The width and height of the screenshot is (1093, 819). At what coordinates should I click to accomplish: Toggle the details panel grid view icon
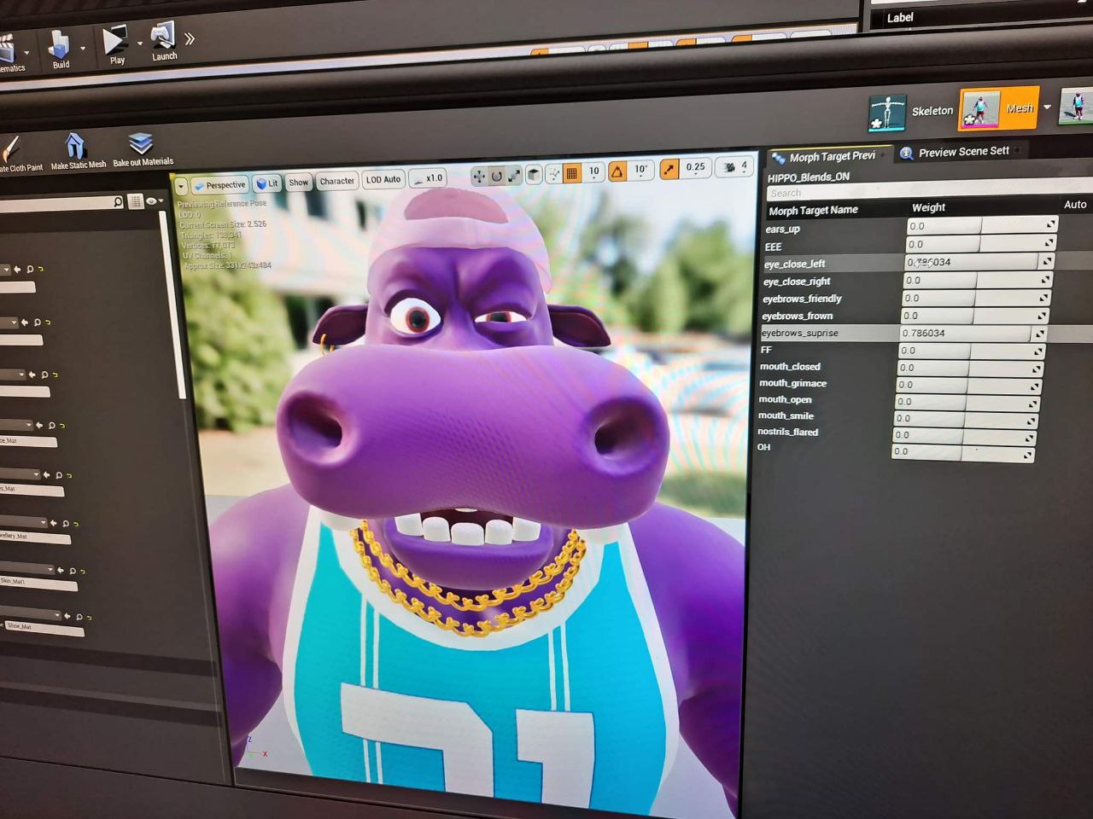tap(136, 201)
